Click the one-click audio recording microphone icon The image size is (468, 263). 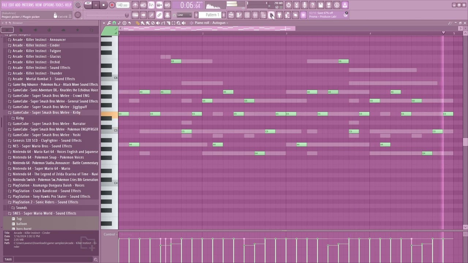[x=305, y=5]
